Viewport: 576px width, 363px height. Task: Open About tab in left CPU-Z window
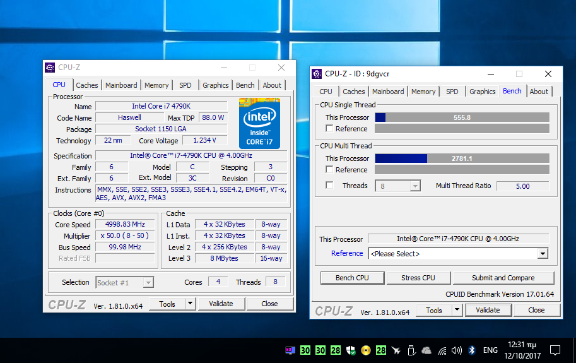[272, 85]
